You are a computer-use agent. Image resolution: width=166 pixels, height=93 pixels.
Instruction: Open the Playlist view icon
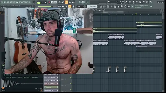pos(101,6)
